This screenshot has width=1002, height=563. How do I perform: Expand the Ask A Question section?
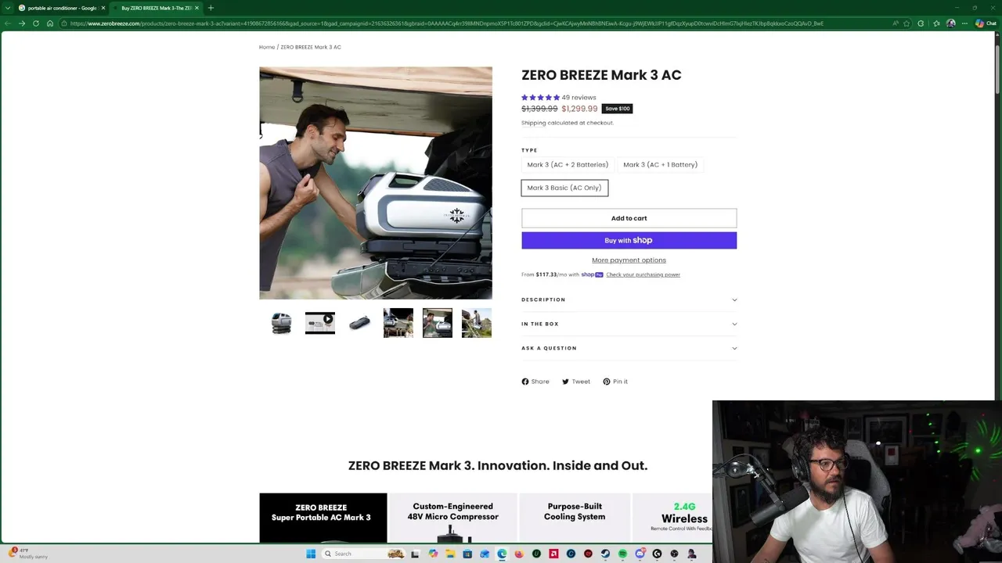pyautogui.click(x=629, y=348)
